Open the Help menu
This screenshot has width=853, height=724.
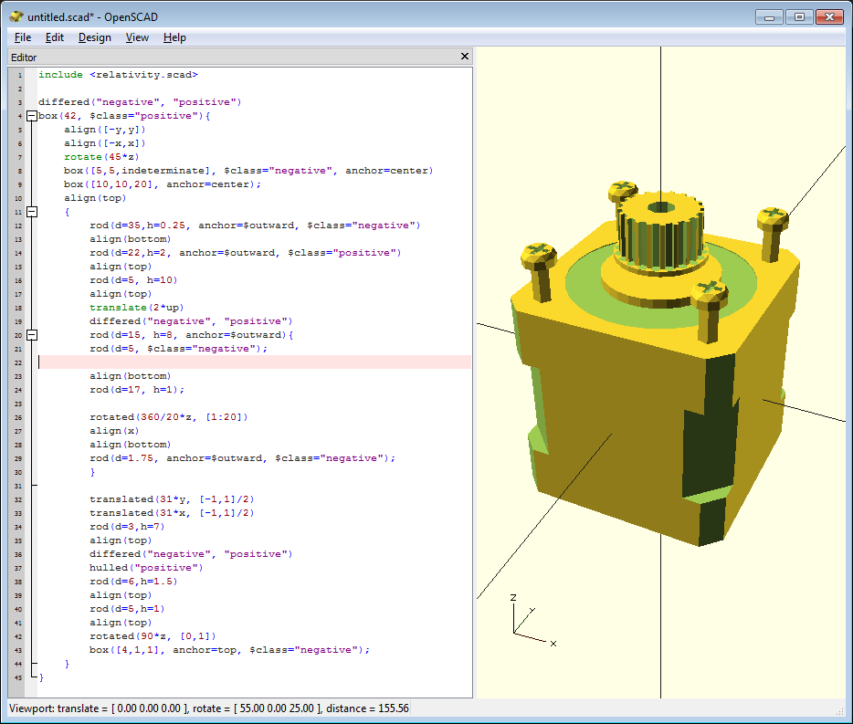(174, 37)
